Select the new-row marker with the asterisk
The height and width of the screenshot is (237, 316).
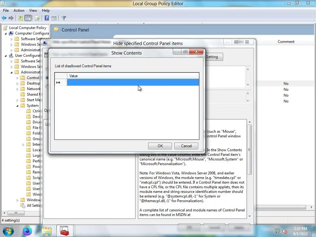61,82
